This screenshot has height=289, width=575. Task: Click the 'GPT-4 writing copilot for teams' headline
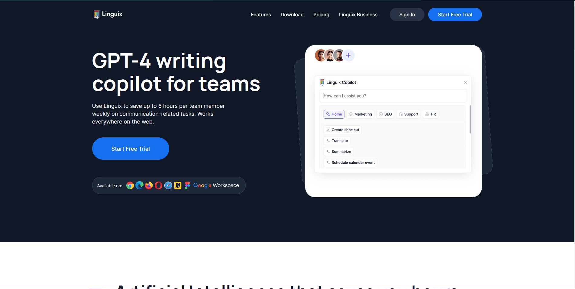[176, 72]
